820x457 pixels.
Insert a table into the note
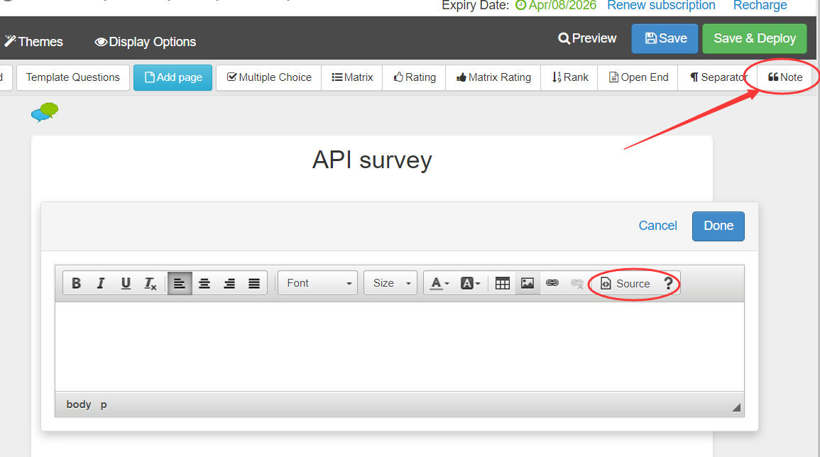pos(503,283)
